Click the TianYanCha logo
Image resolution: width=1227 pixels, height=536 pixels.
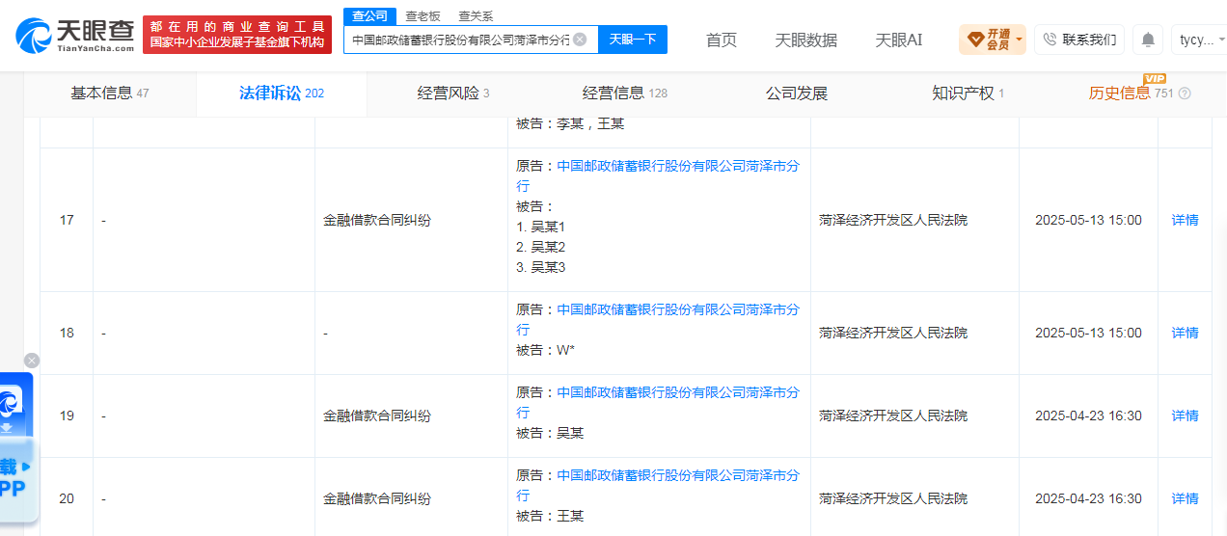75,36
